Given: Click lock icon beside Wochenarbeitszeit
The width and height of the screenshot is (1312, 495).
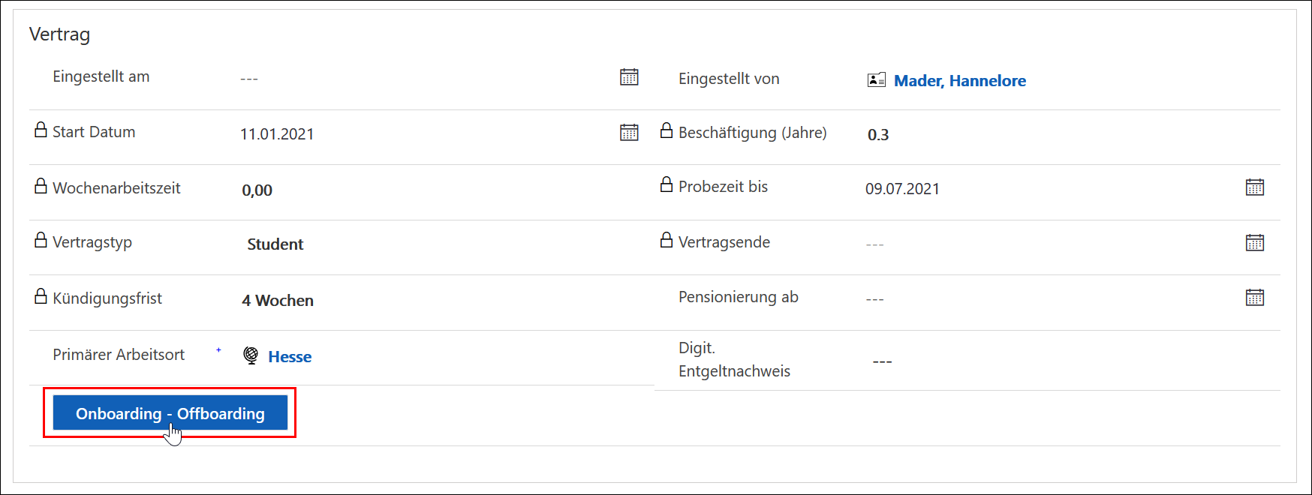Looking at the screenshot, I should 41,185.
